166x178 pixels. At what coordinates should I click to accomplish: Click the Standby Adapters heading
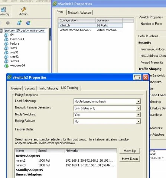tap(29, 170)
